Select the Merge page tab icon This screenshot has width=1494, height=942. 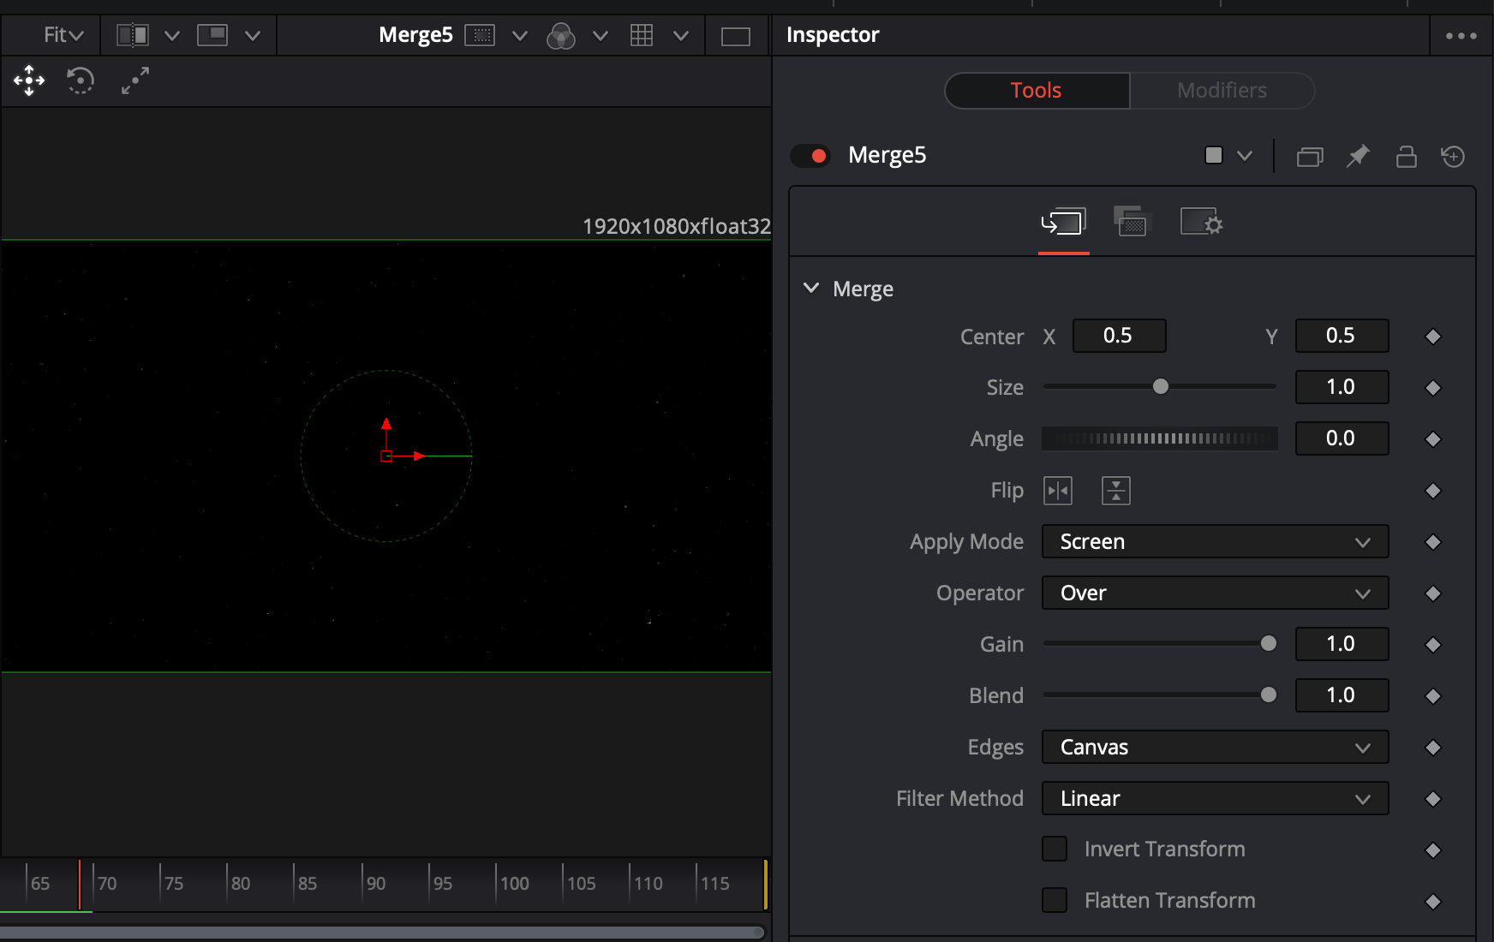(1063, 224)
